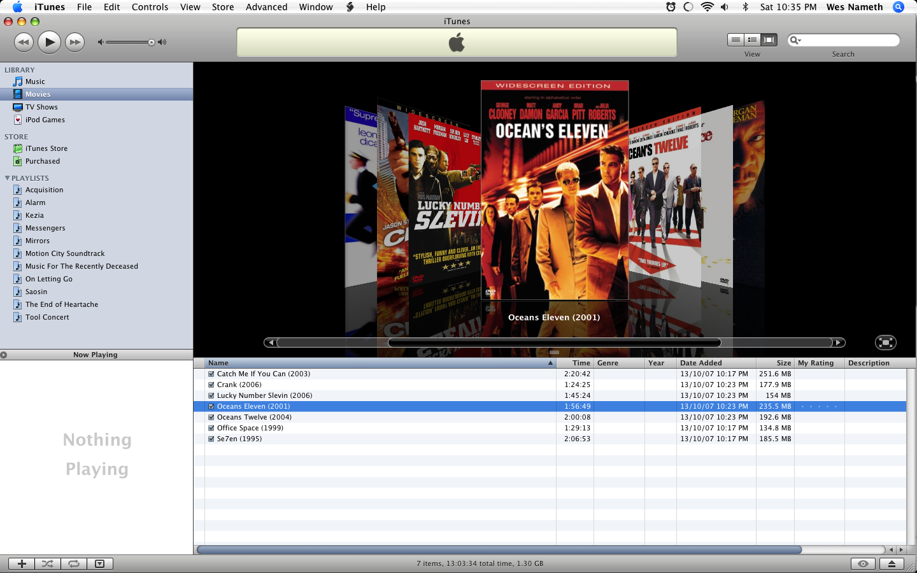Select the Ocean's Eleven cover art
This screenshot has width=917, height=573.
click(x=555, y=190)
